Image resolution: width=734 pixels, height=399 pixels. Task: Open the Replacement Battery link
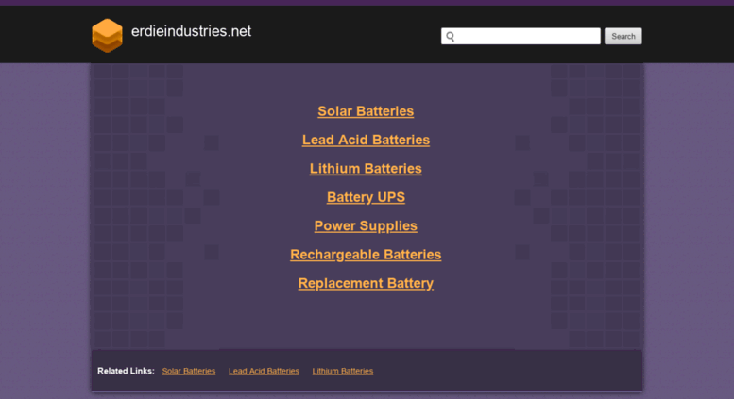click(x=366, y=283)
